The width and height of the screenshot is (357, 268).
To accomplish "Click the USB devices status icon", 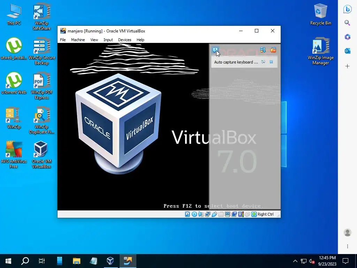I will tap(214, 214).
